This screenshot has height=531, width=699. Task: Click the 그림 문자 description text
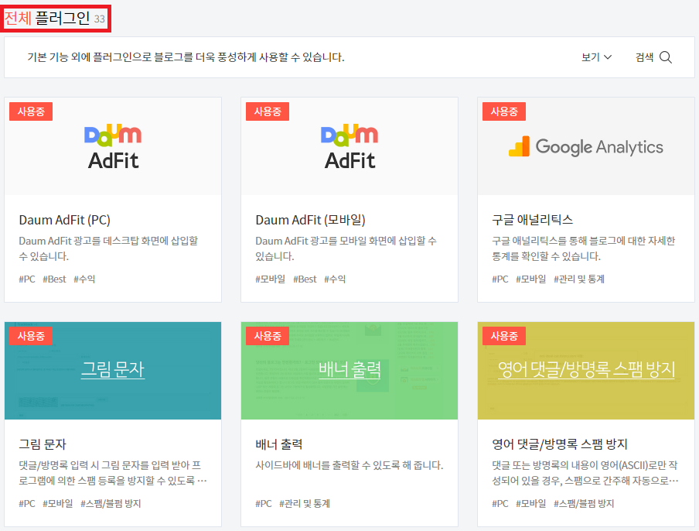[113, 473]
